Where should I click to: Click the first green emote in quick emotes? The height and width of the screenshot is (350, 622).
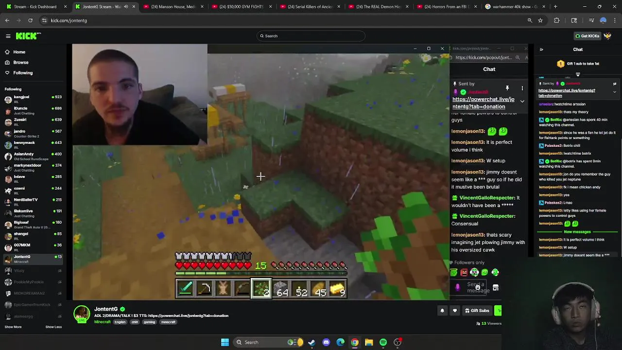[x=454, y=273]
